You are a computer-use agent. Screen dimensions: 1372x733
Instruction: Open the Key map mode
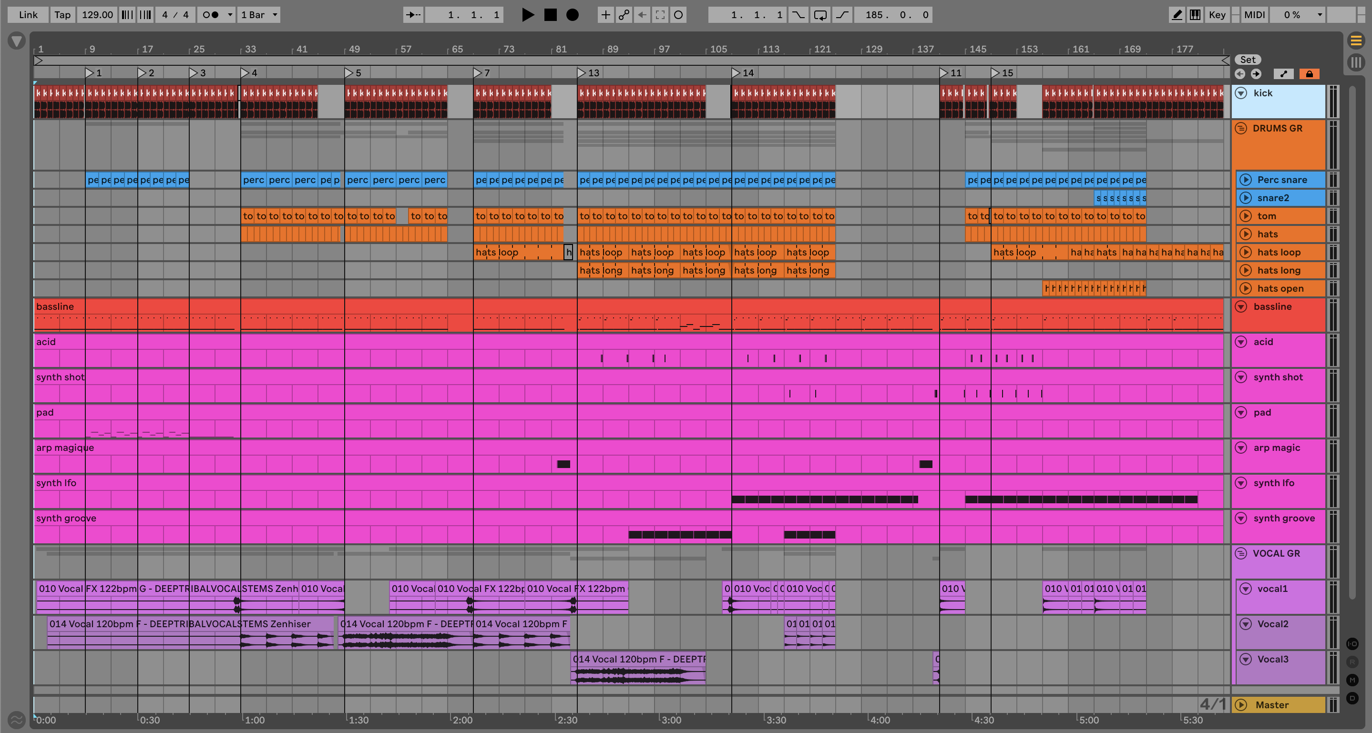[x=1217, y=15]
